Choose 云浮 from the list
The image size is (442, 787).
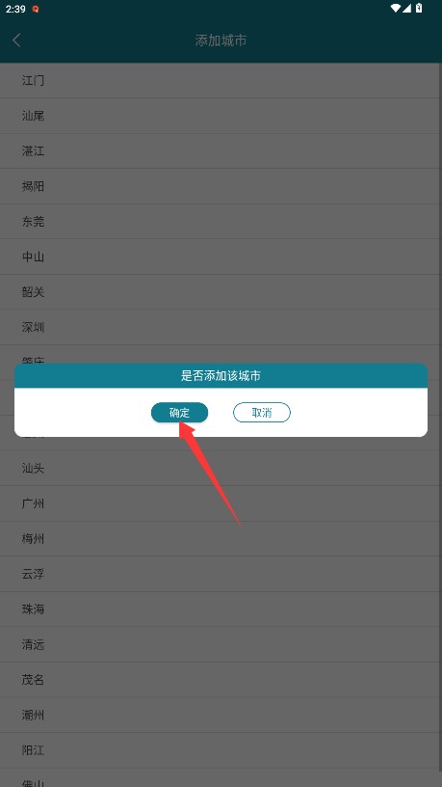[x=221, y=574]
